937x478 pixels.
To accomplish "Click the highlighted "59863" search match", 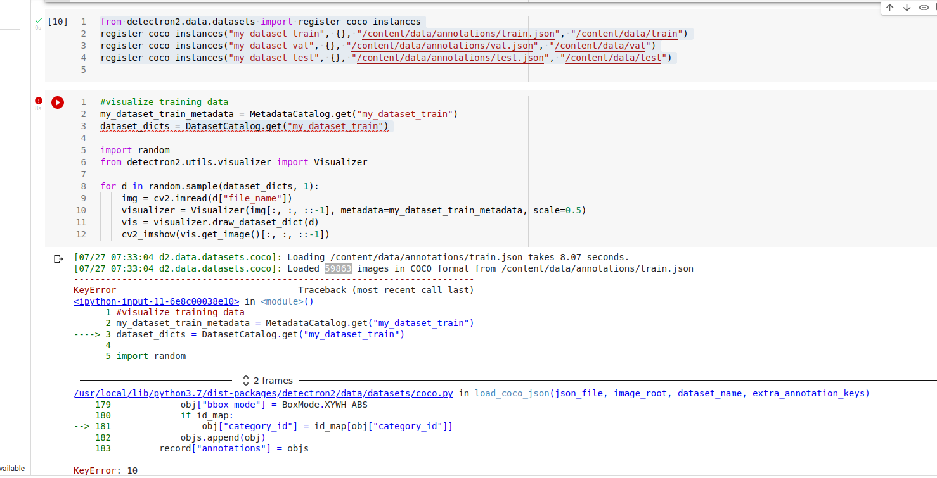I will click(338, 268).
